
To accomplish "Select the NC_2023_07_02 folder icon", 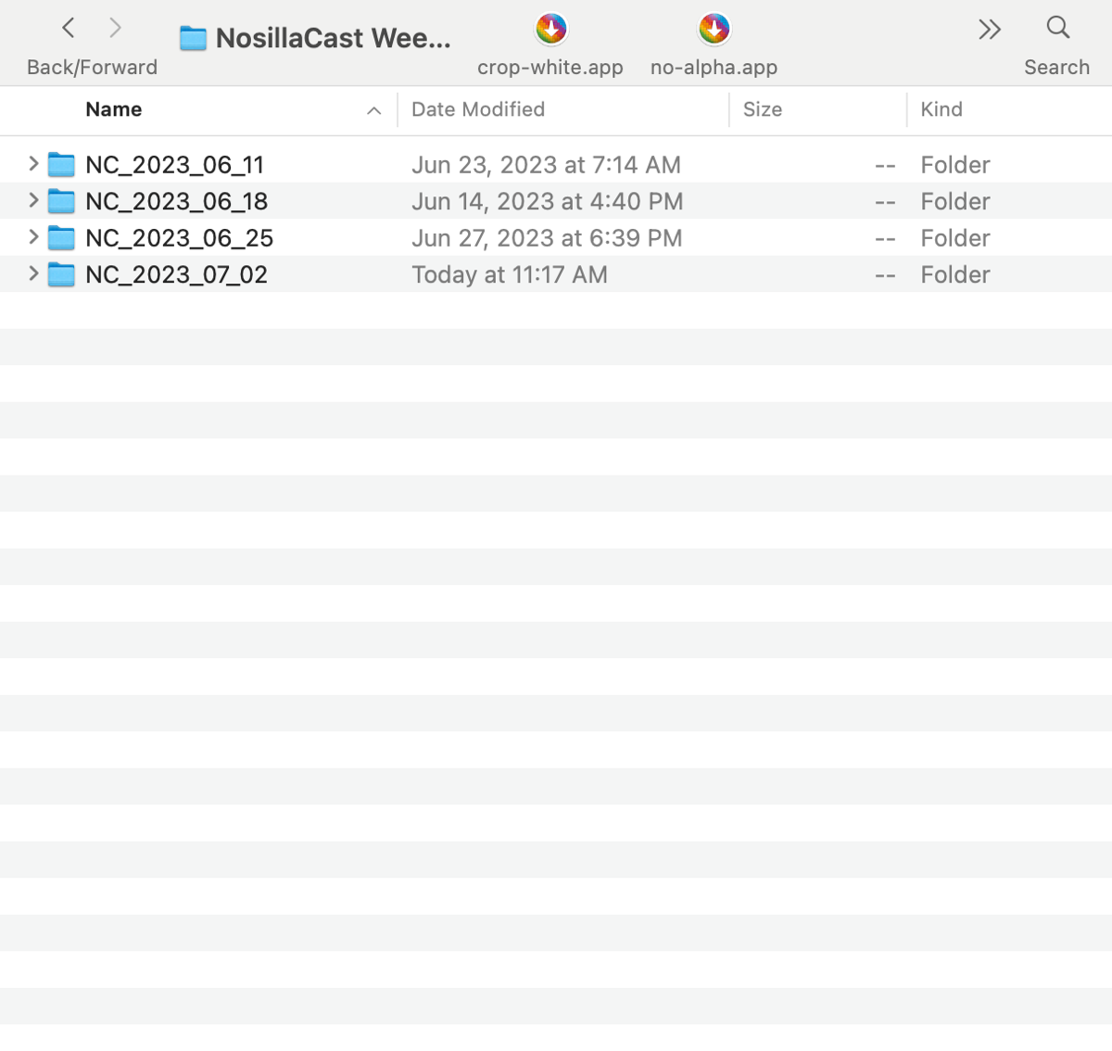I will (x=61, y=274).
